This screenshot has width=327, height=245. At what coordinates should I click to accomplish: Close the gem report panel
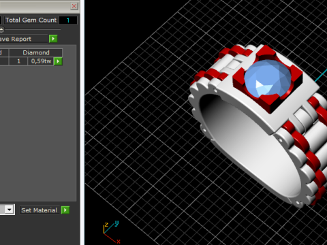[x=74, y=6]
